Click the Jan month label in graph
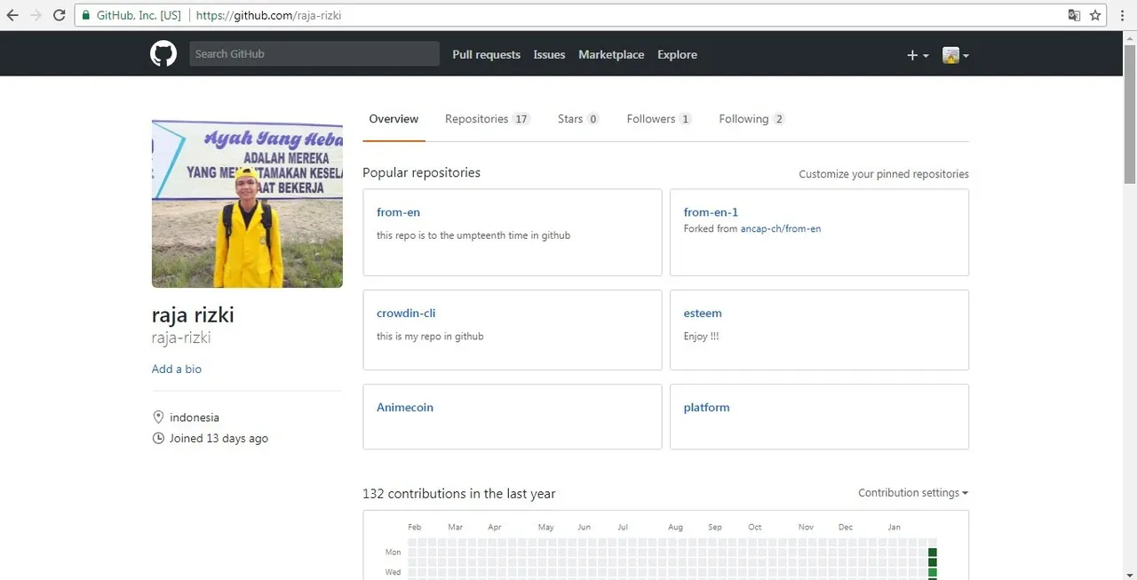Screen dimensions: 1137x580 tap(894, 528)
